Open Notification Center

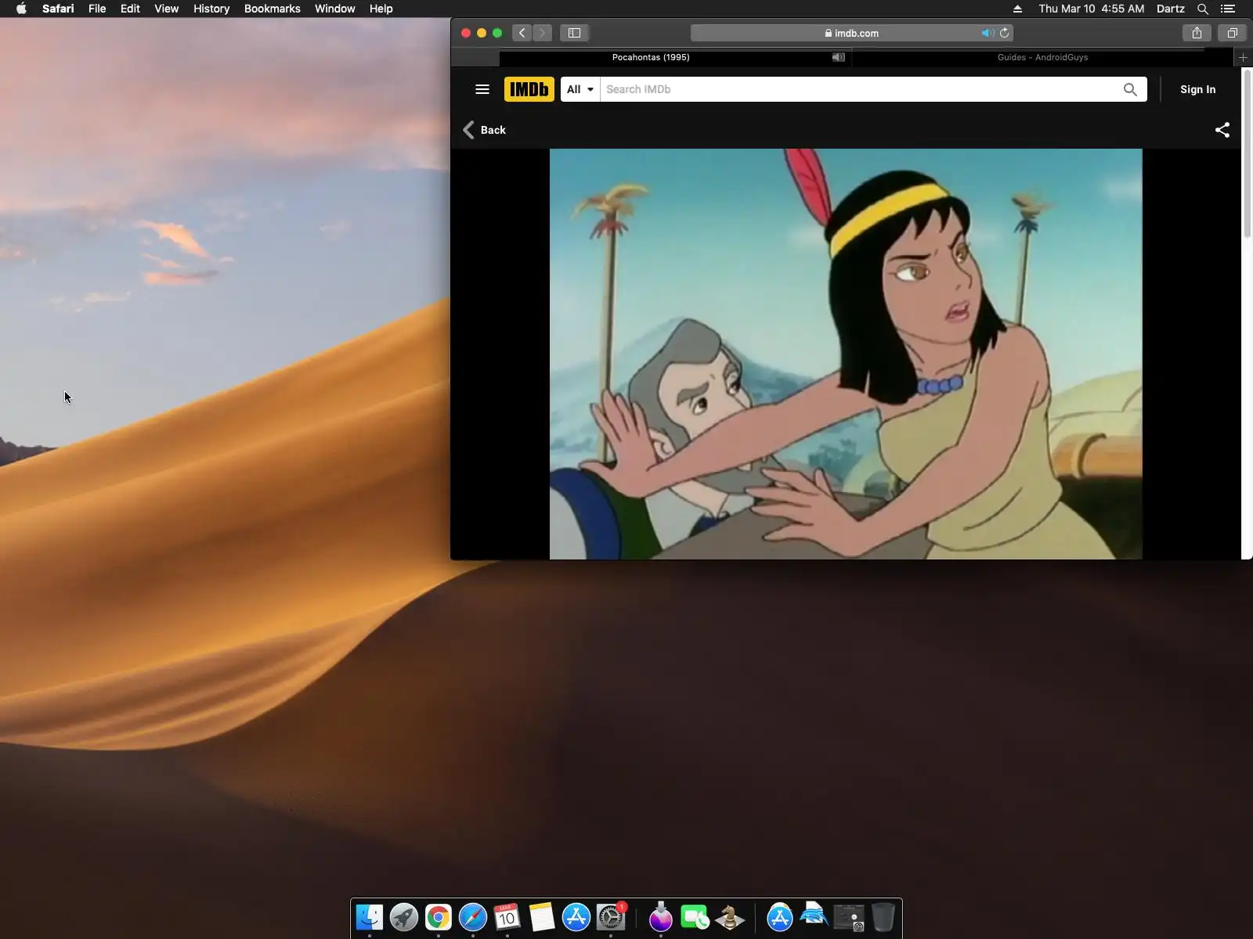click(1228, 9)
